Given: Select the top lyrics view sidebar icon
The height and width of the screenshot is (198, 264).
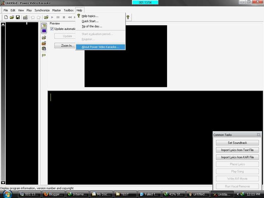Looking at the screenshot, I should click(x=44, y=26).
